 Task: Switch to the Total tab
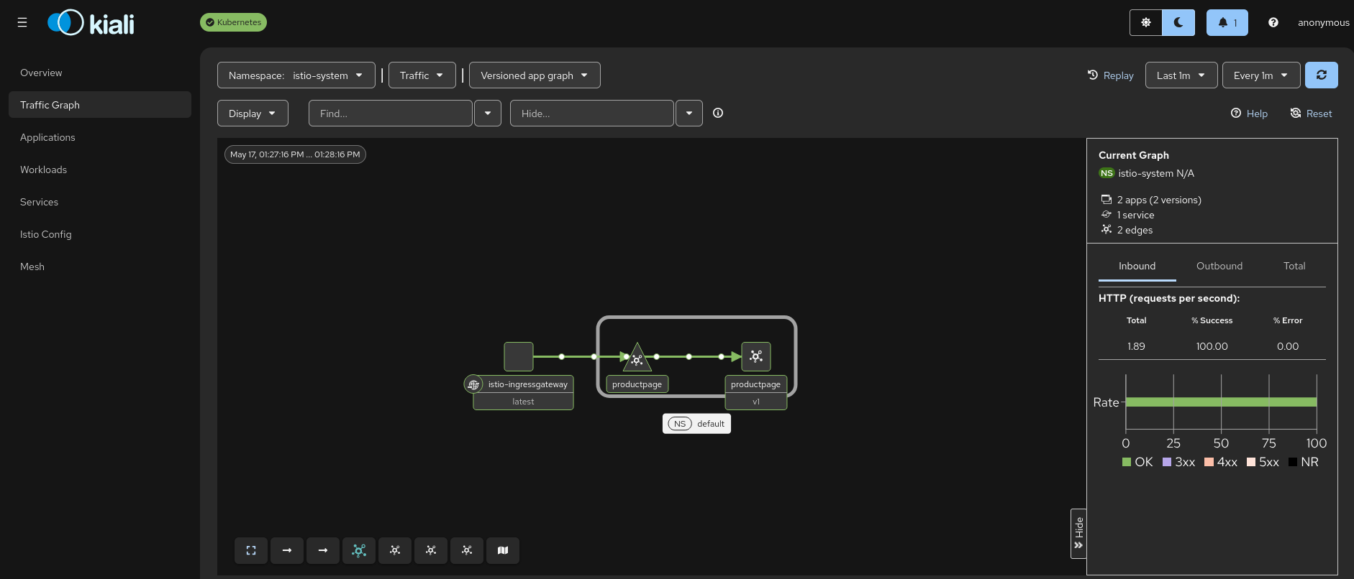[x=1294, y=266]
